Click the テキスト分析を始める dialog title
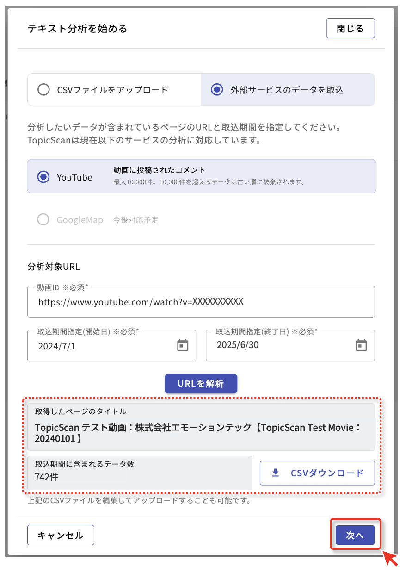406x573 pixels. click(x=77, y=29)
